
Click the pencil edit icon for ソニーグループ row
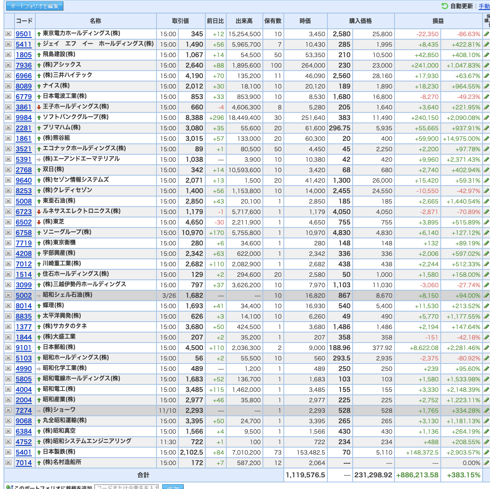point(486,233)
